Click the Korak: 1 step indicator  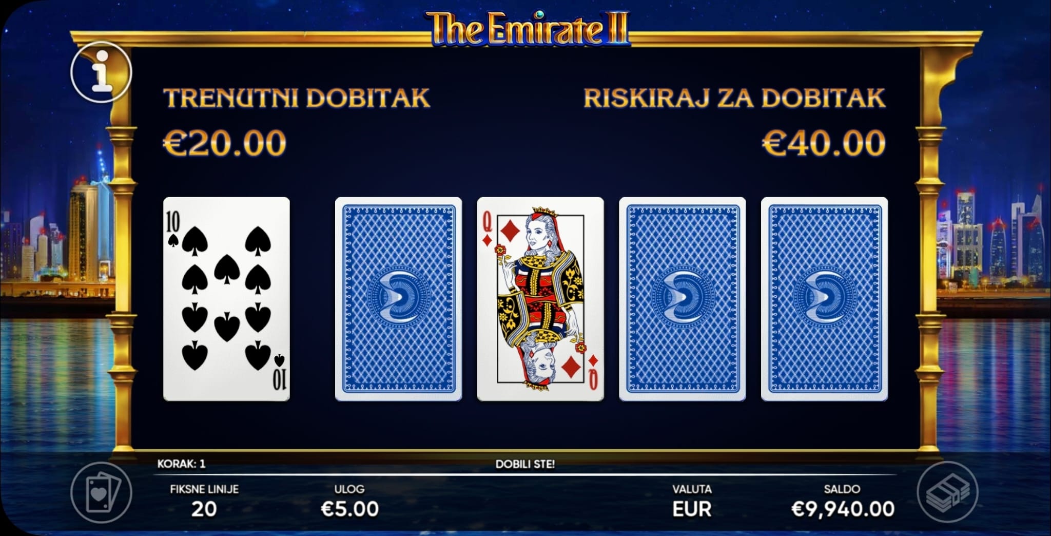click(x=181, y=464)
